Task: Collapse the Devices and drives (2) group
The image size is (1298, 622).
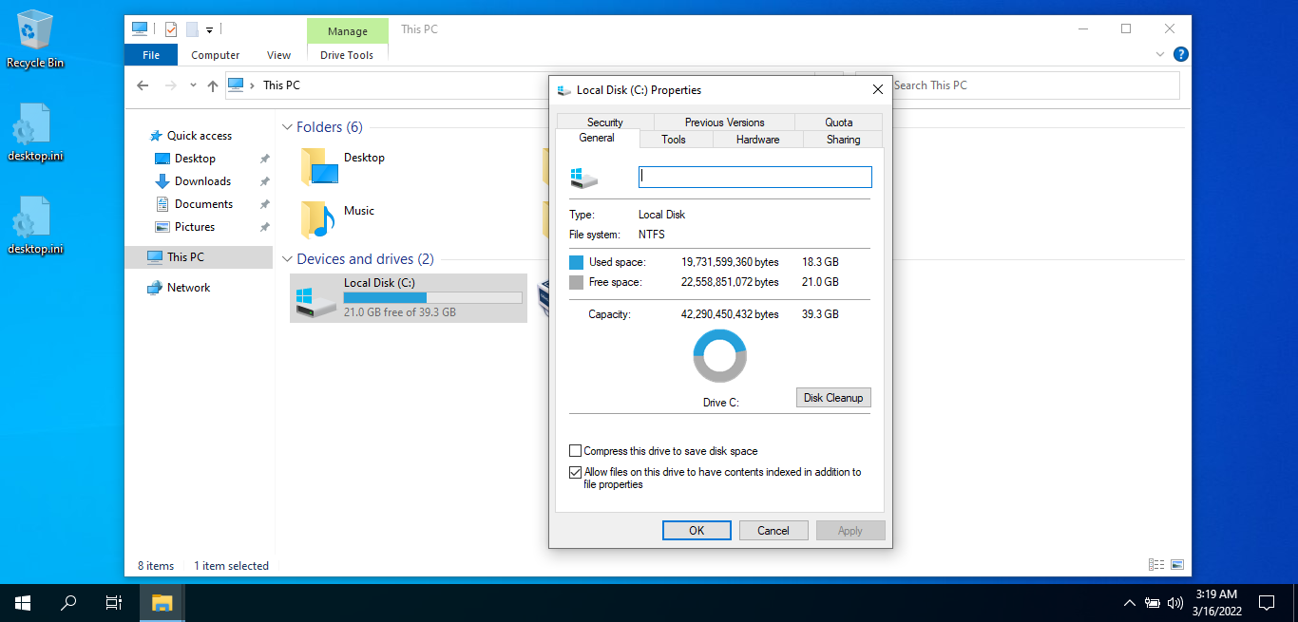Action: [x=287, y=259]
